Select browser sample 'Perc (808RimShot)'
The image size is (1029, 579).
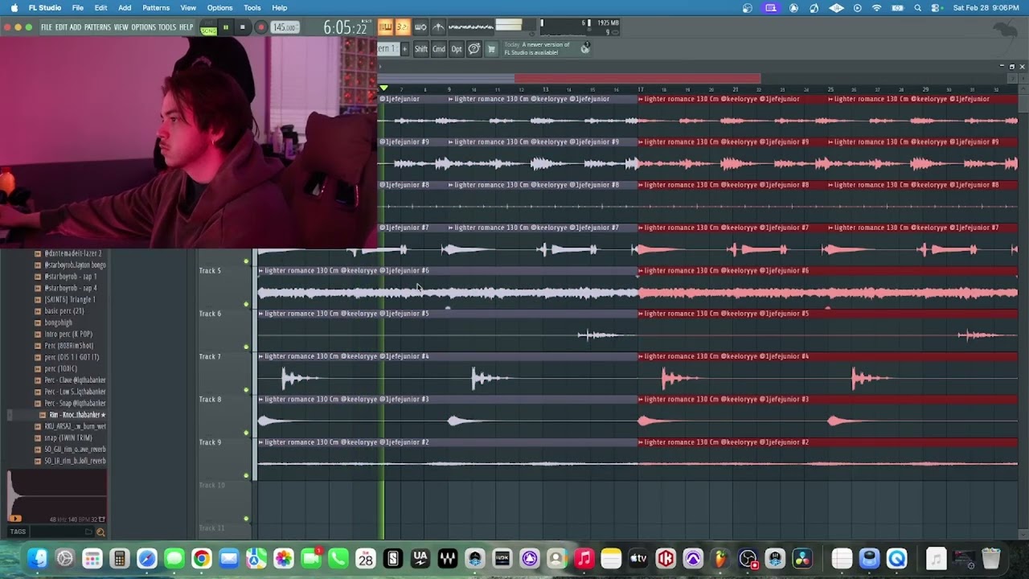pyautogui.click(x=68, y=346)
